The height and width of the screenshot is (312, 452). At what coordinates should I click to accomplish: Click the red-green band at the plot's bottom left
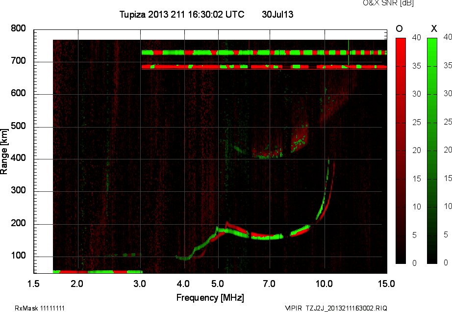(x=97, y=271)
